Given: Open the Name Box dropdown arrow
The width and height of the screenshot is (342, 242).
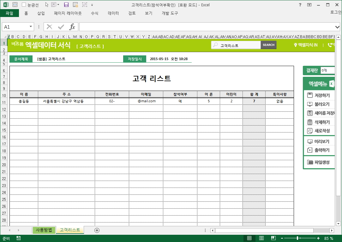Looking at the screenshot, I should click(x=31, y=27).
